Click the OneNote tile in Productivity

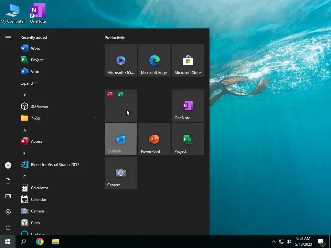(x=188, y=106)
